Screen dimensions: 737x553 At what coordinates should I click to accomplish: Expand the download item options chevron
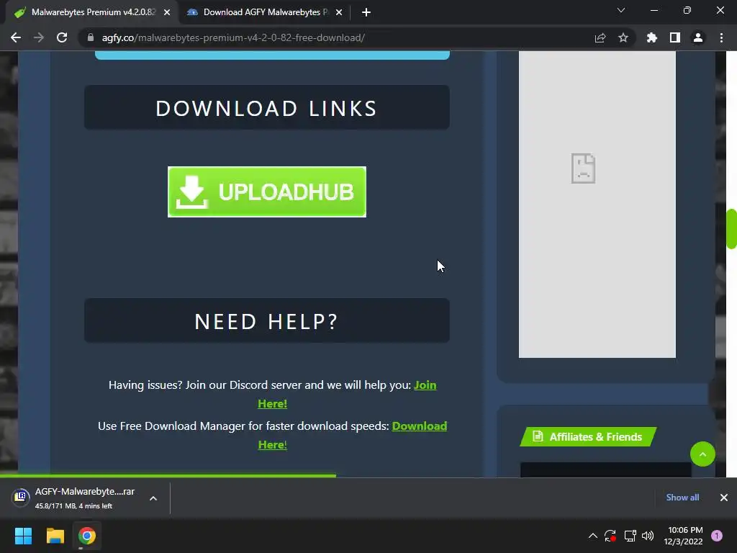tap(153, 498)
